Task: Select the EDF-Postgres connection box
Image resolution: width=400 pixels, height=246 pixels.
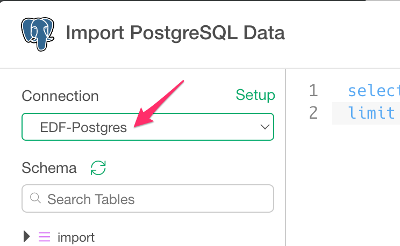Action: tap(148, 127)
